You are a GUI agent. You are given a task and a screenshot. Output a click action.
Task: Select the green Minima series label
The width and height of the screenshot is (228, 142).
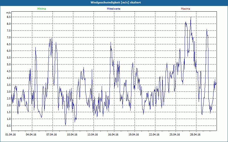point(42,9)
